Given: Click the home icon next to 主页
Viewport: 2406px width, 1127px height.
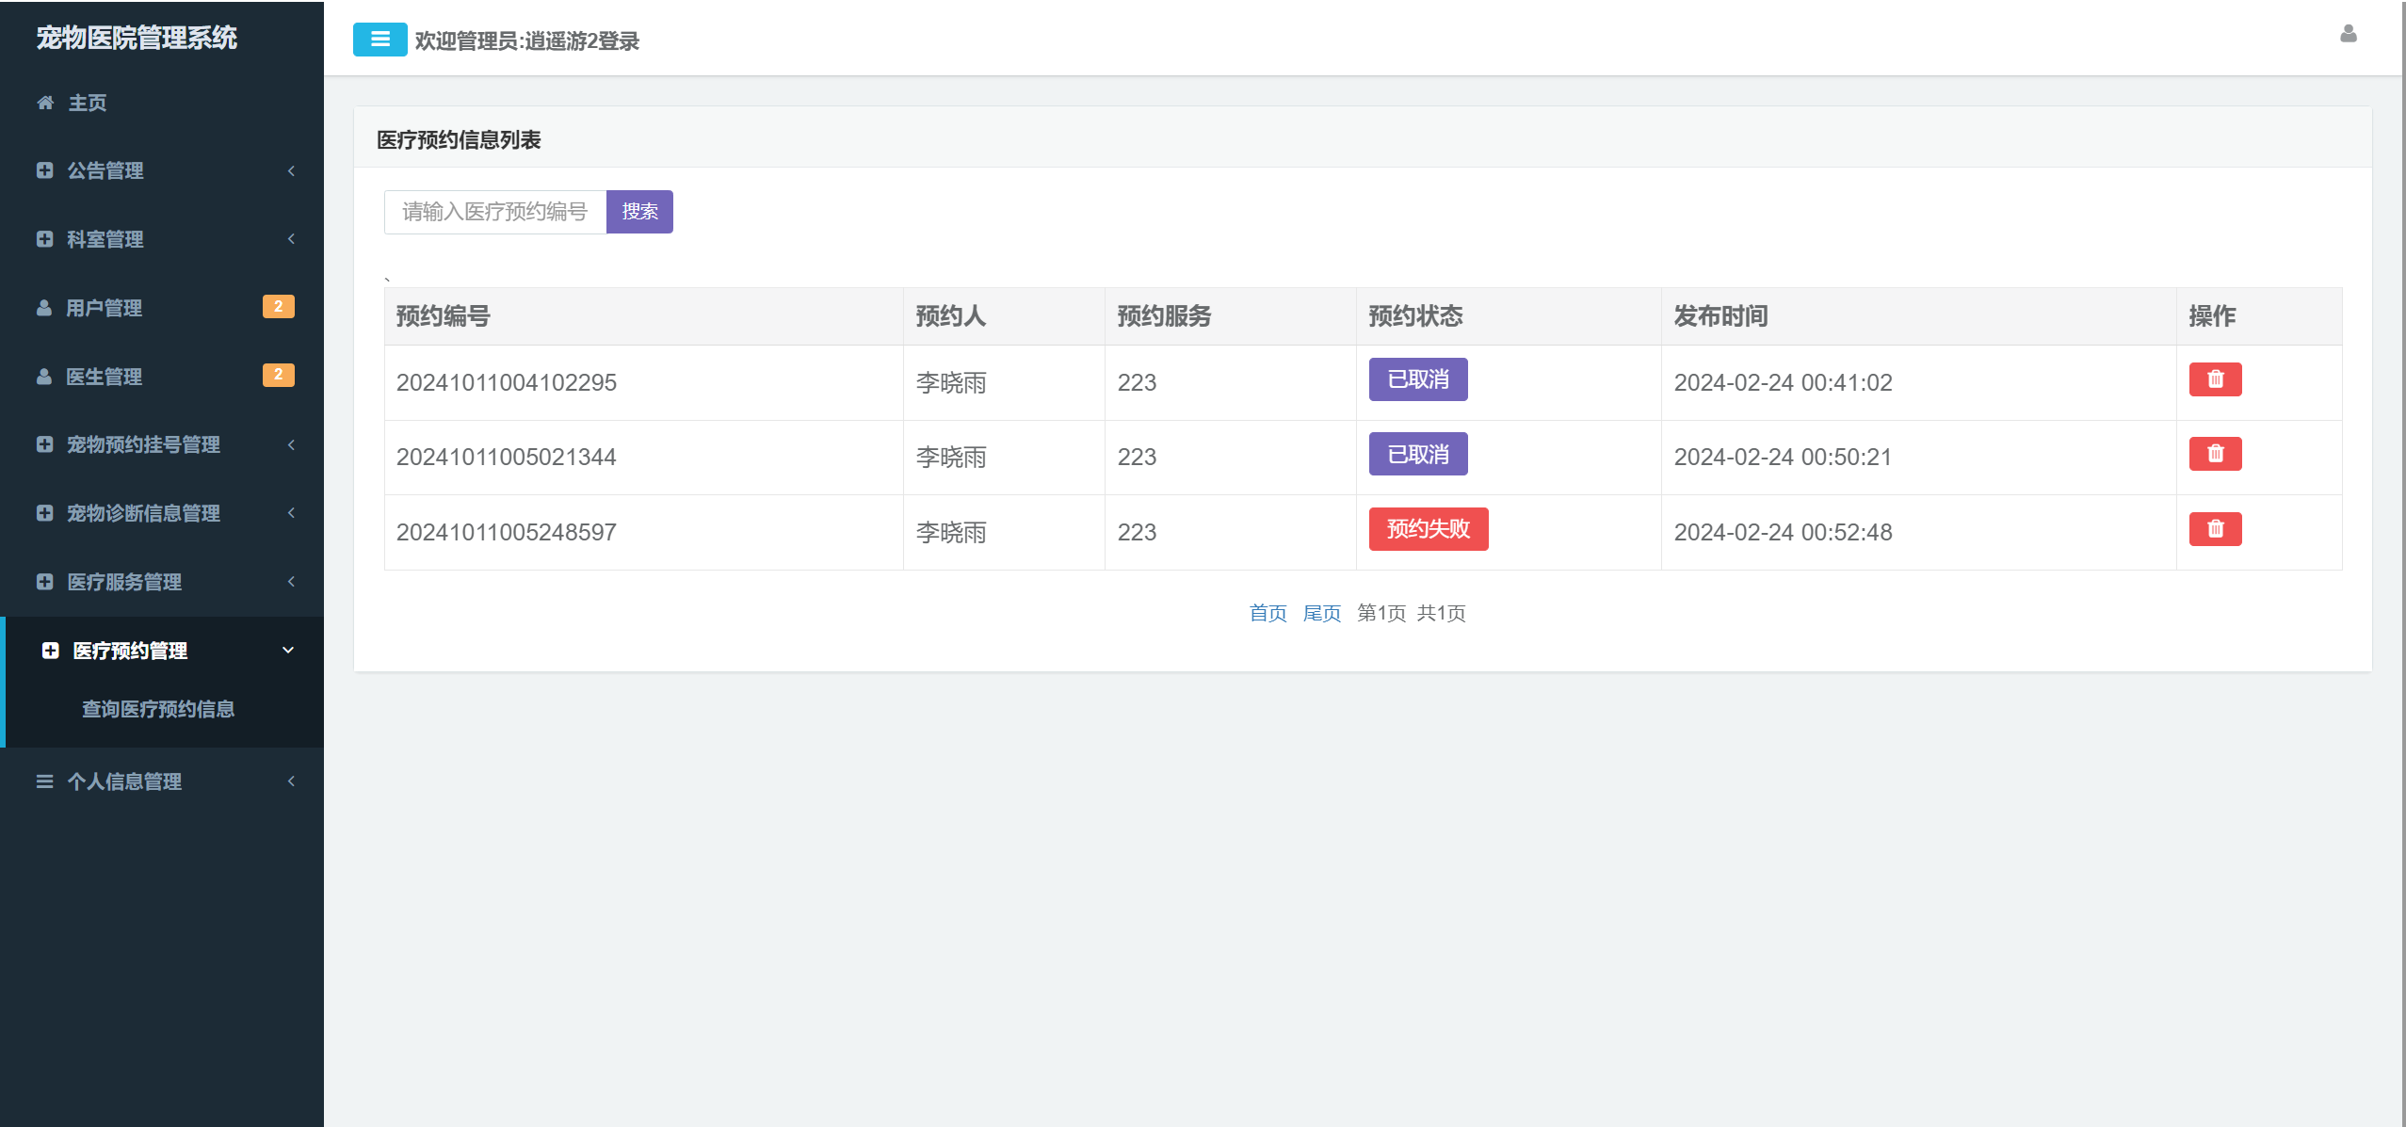Looking at the screenshot, I should [45, 103].
